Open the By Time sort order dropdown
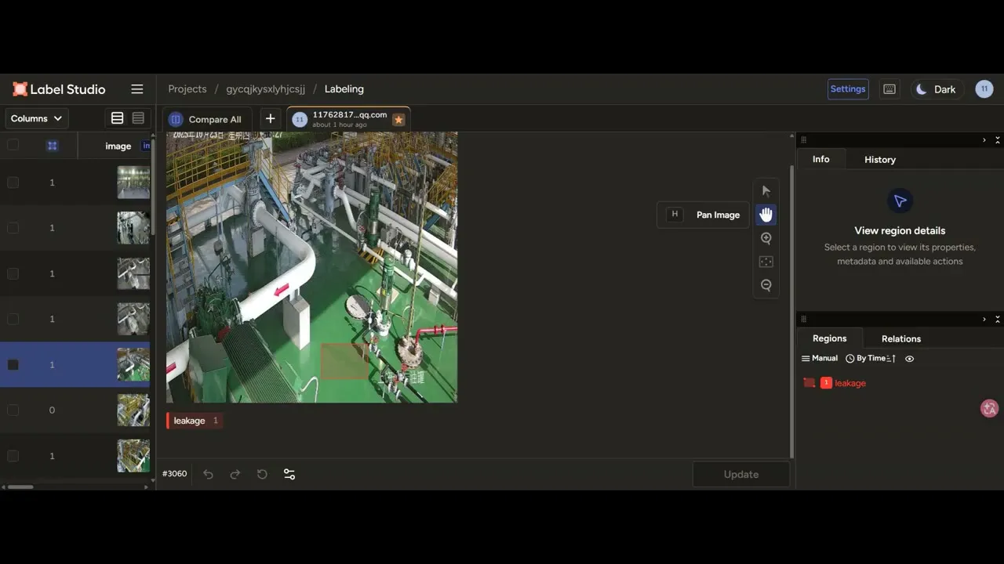The height and width of the screenshot is (564, 1004). coord(871,359)
